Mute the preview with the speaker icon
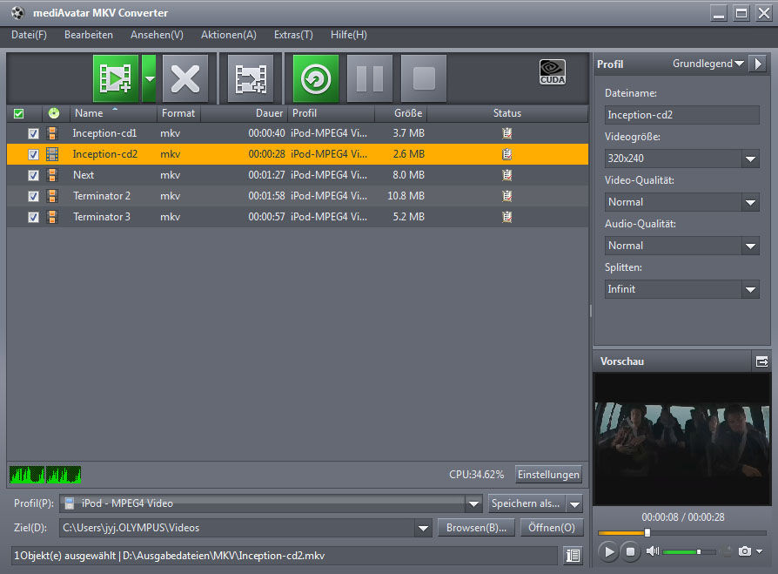Screen dimensions: 778x574 pyautogui.click(x=652, y=551)
